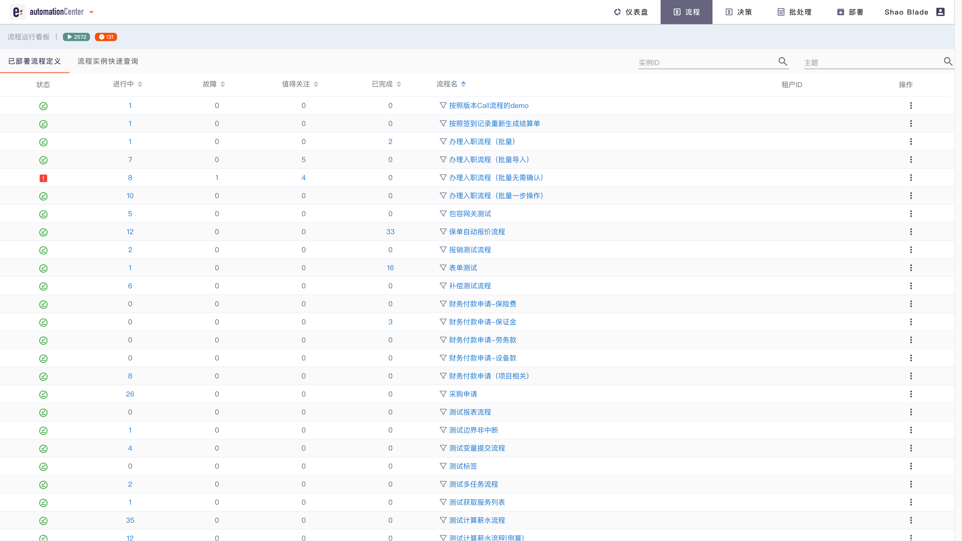Click 值得关注 count 5 for 办理入职流程（批量导入）
Image resolution: width=962 pixels, height=541 pixels.
[x=304, y=160]
